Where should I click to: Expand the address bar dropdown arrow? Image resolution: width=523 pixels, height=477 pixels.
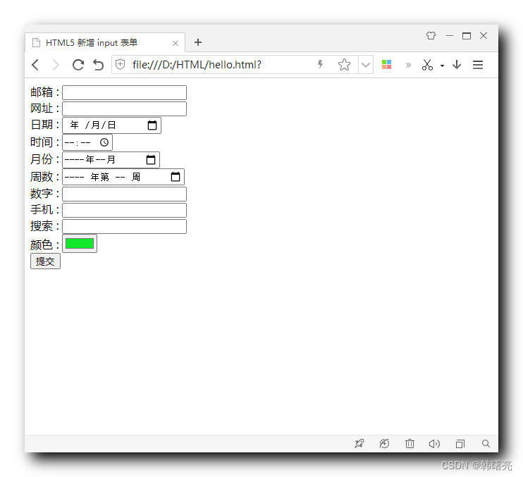[366, 65]
